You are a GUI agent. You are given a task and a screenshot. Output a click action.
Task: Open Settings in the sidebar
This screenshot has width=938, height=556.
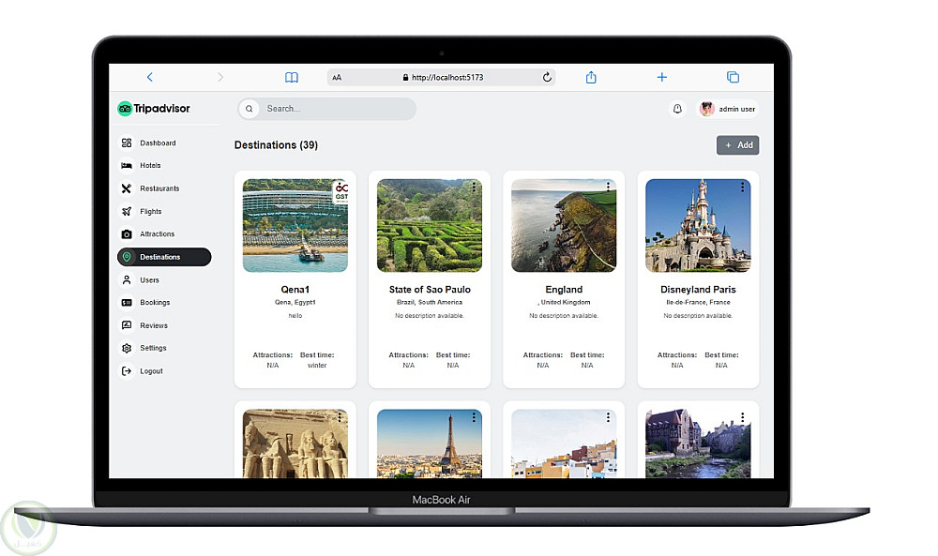[164, 348]
